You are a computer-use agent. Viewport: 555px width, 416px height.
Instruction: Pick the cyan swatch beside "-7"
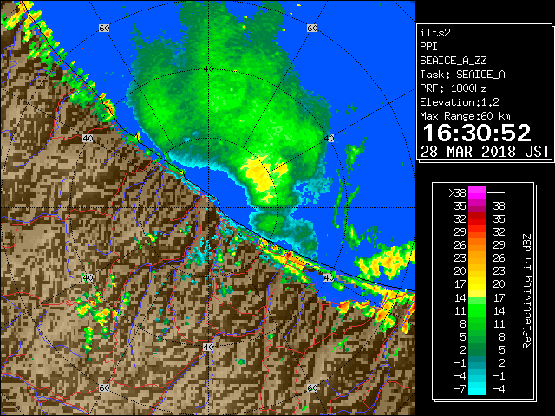click(x=477, y=389)
